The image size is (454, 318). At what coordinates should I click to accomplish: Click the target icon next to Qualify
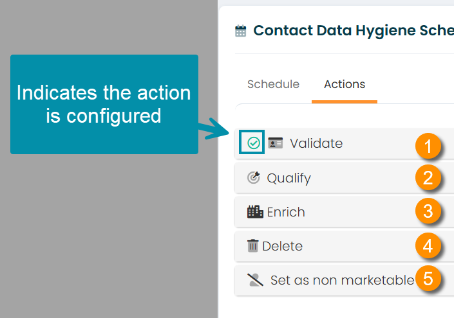pyautogui.click(x=254, y=177)
